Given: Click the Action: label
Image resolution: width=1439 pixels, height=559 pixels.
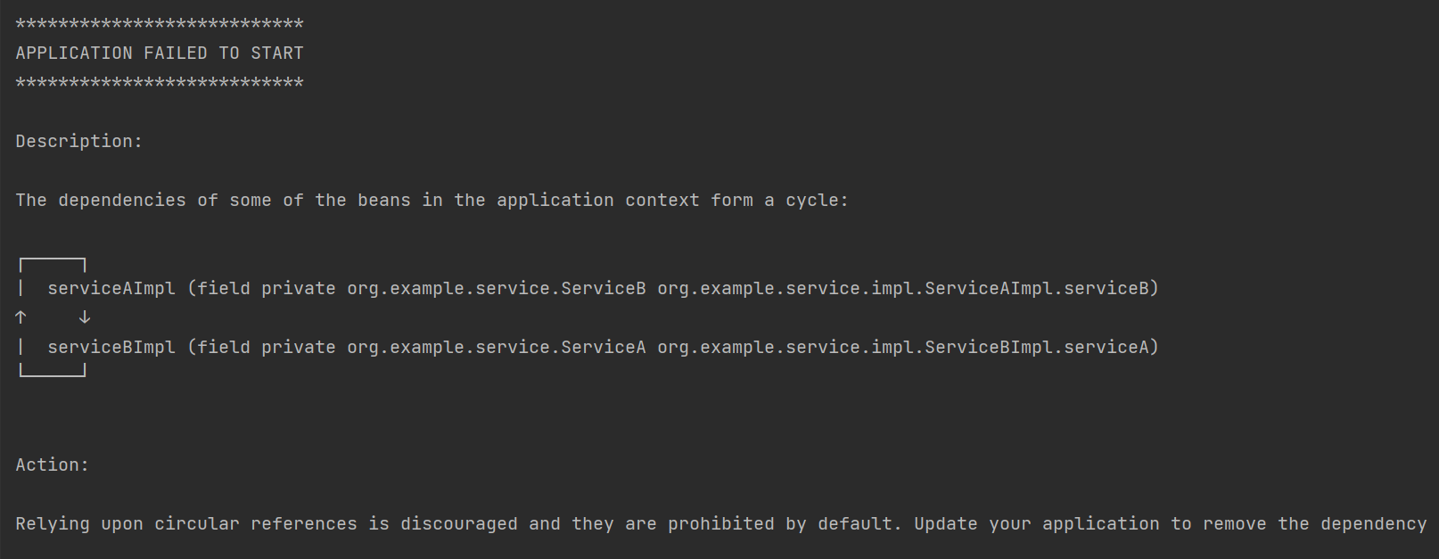Looking at the screenshot, I should [52, 464].
